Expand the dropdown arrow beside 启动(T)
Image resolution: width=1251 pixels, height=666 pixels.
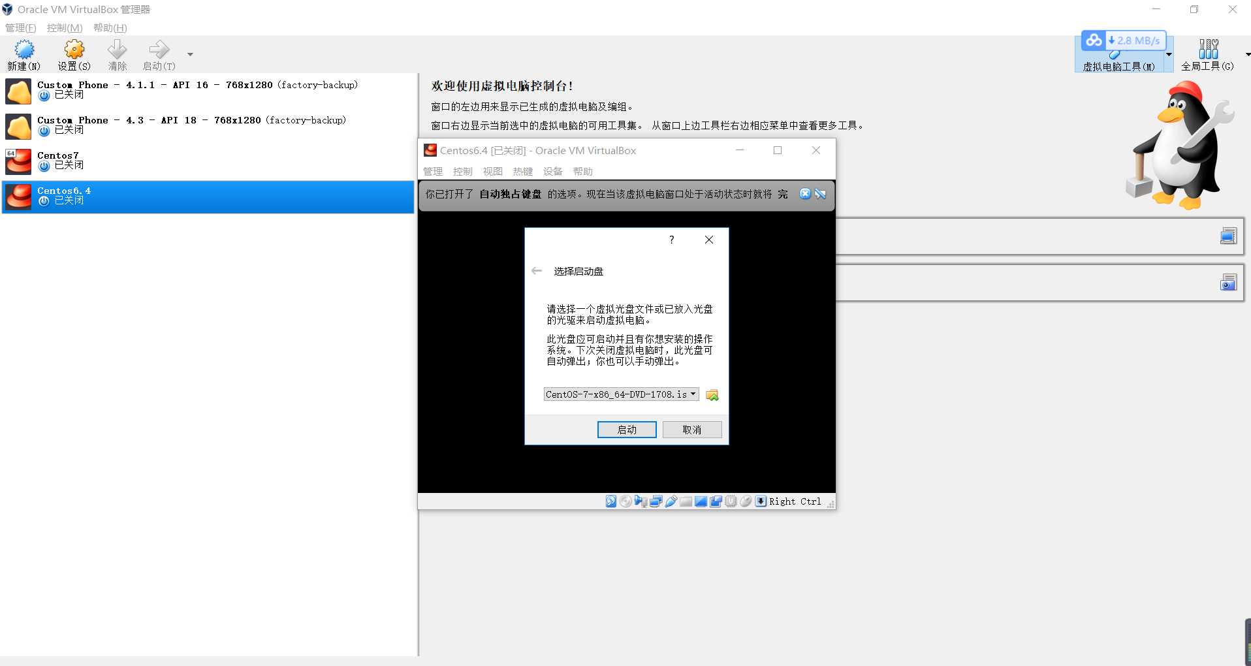coord(190,55)
